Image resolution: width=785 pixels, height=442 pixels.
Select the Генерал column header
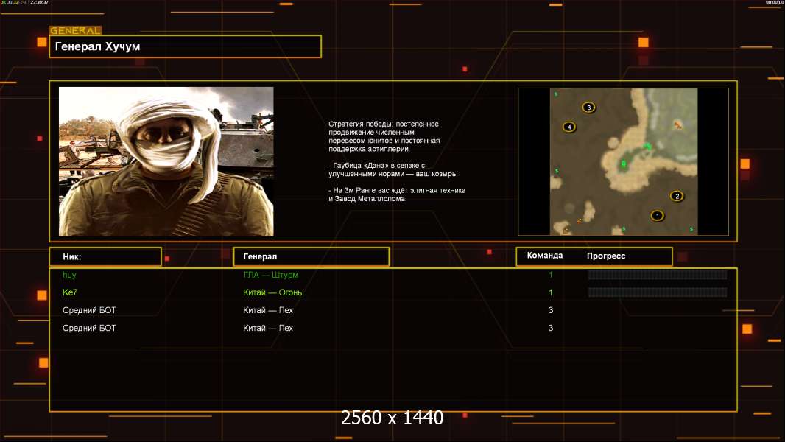coord(311,256)
